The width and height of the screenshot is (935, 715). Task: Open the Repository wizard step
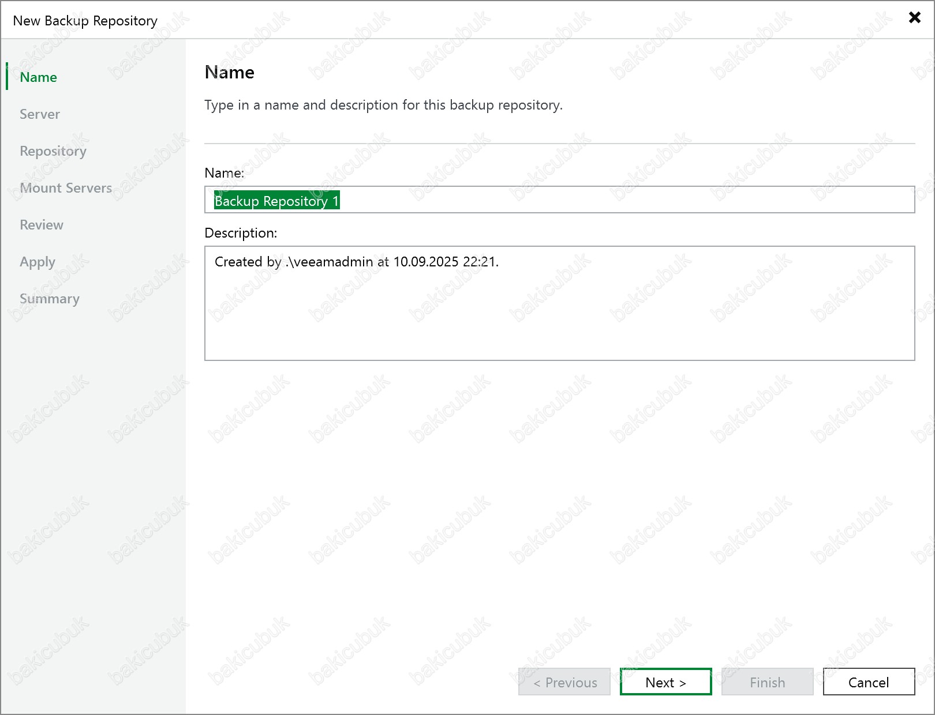pyautogui.click(x=53, y=151)
